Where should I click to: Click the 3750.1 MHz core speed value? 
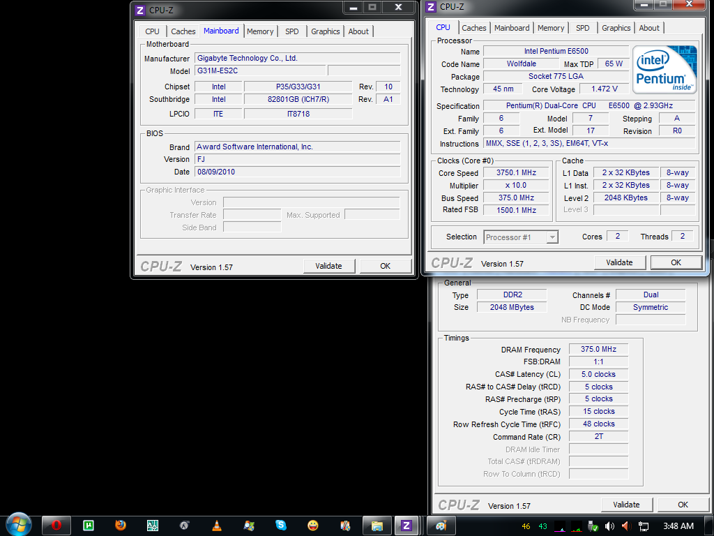point(516,173)
